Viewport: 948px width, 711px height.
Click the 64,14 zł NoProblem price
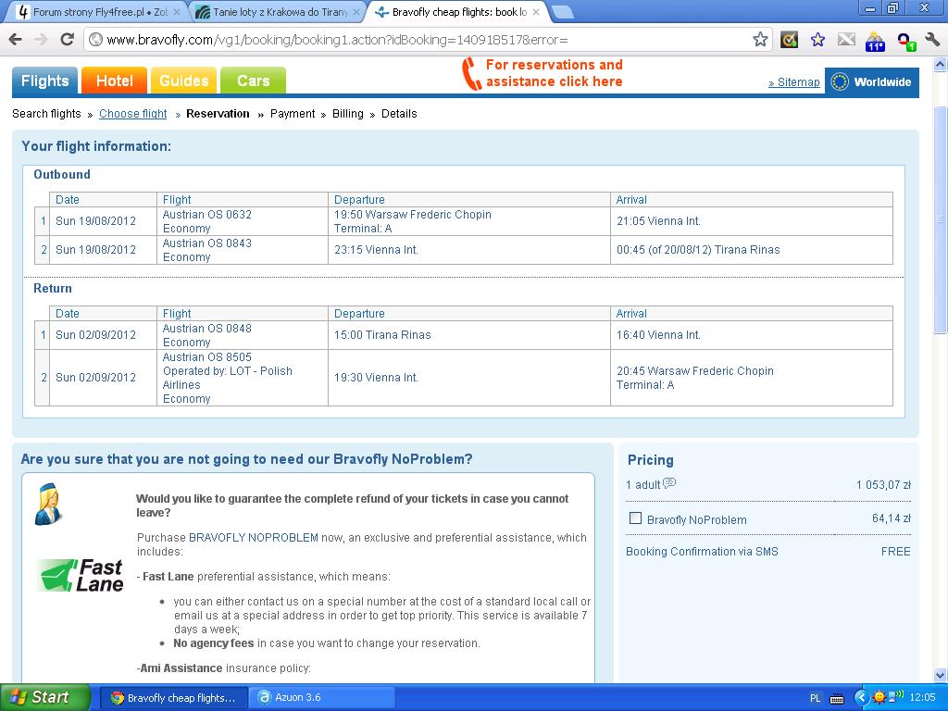pyautogui.click(x=892, y=518)
